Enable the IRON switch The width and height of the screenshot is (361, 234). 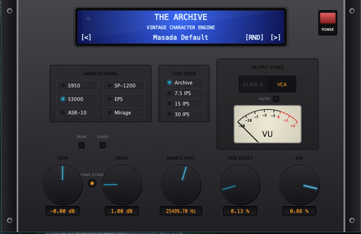[82, 145]
